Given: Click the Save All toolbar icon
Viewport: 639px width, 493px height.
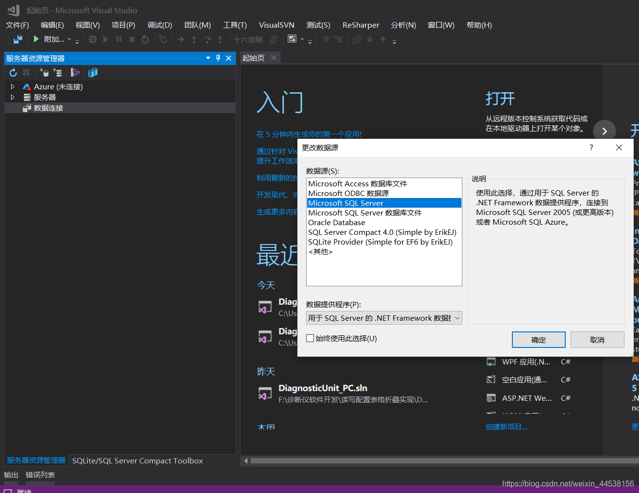Looking at the screenshot, I should [18, 39].
